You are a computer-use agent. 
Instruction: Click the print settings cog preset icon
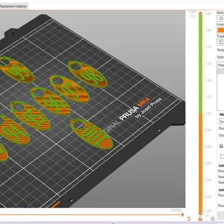coord(221,18)
